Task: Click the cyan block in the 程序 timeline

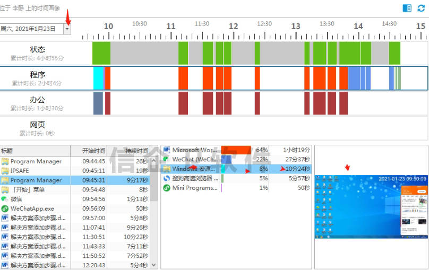Action: click(98, 78)
